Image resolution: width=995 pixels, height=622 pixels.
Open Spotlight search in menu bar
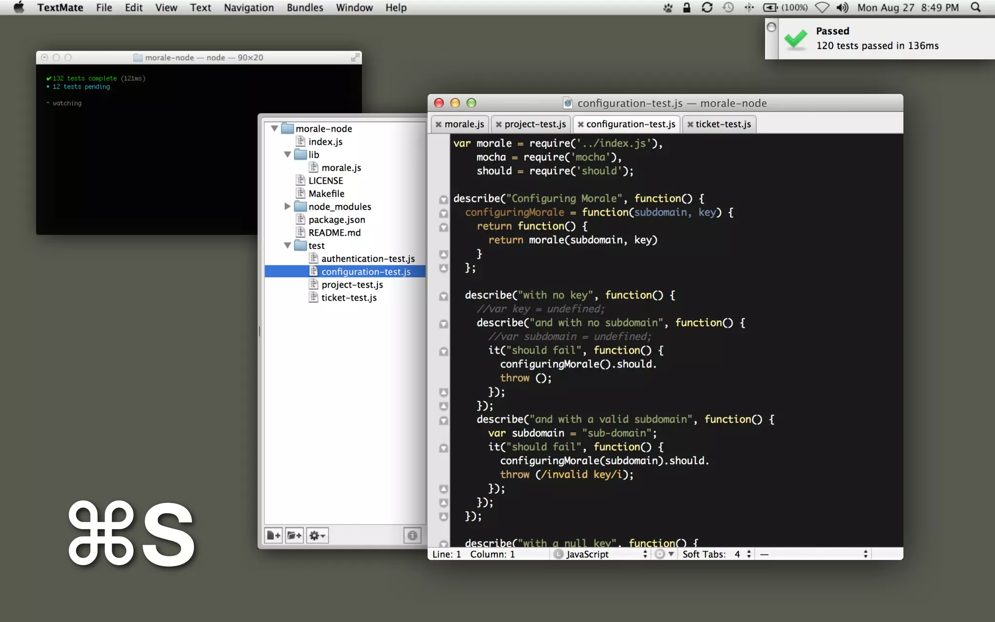975,7
